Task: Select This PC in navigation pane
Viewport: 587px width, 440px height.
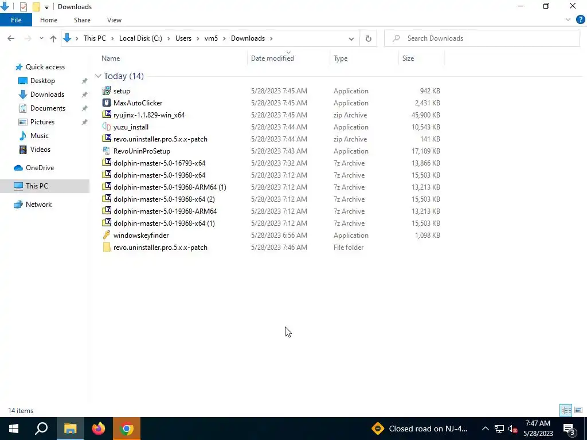Action: click(x=37, y=186)
